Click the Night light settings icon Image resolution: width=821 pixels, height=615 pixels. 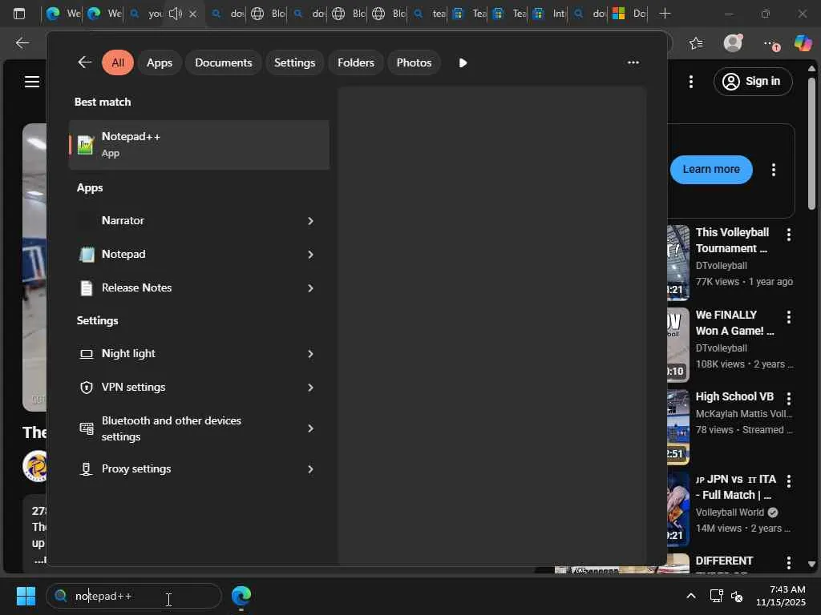pos(87,354)
